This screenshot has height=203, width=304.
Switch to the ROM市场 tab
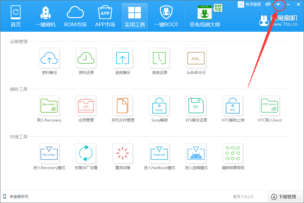click(75, 16)
